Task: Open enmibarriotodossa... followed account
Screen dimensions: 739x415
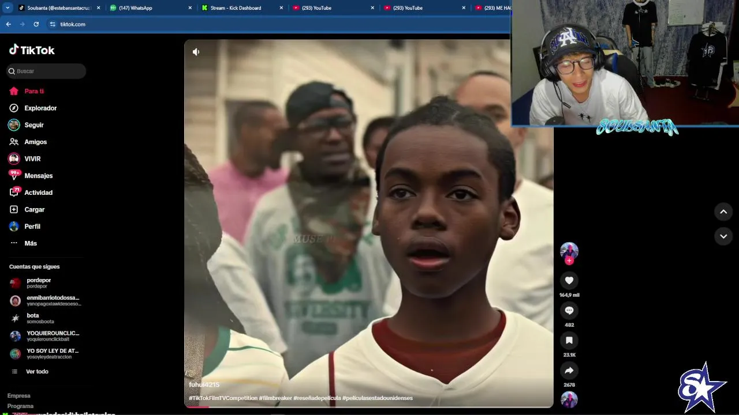Action: (45, 300)
